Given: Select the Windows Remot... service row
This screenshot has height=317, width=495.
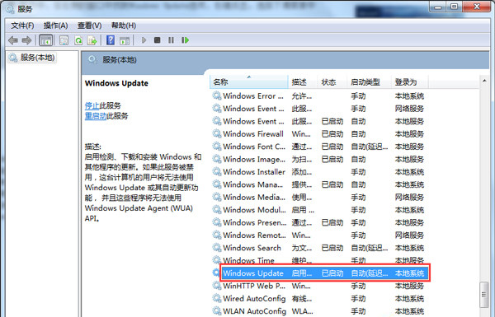Looking at the screenshot, I should [318, 235].
